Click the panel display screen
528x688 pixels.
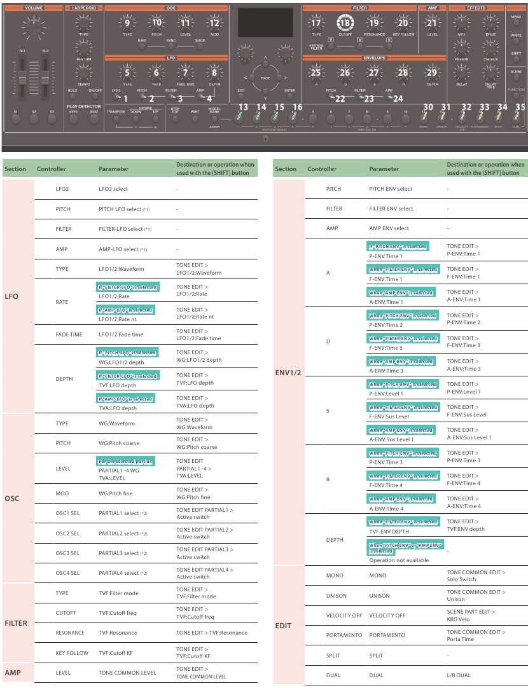pyautogui.click(x=265, y=22)
